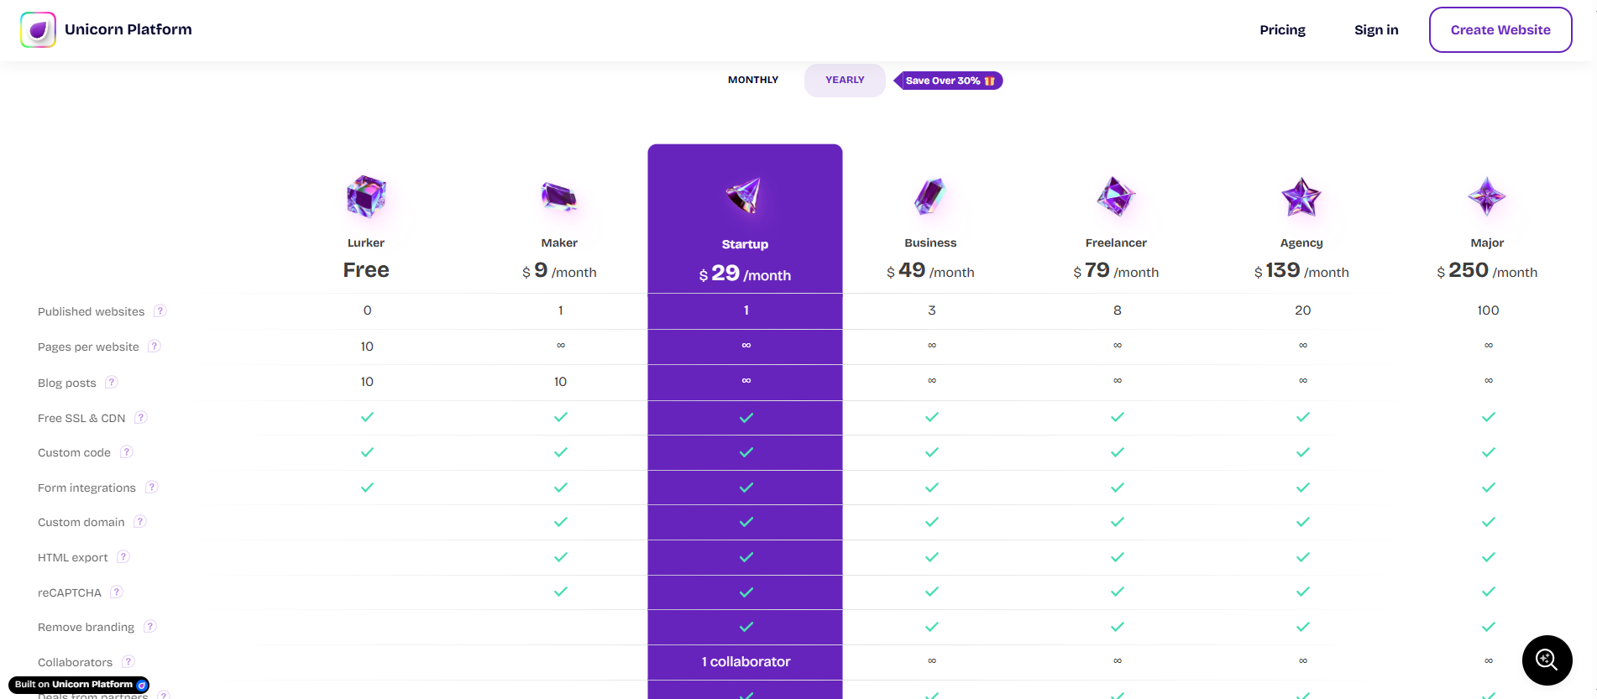This screenshot has width=1597, height=699.
Task: Click the Major plan four-point star icon
Action: (x=1487, y=196)
